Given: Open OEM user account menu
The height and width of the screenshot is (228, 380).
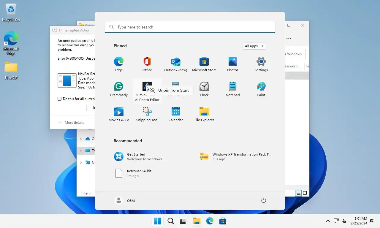Looking at the screenshot, I should 125,200.
